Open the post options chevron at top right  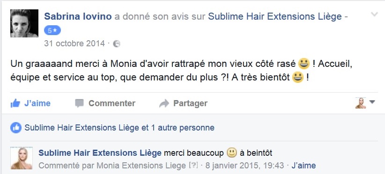pyautogui.click(x=374, y=14)
